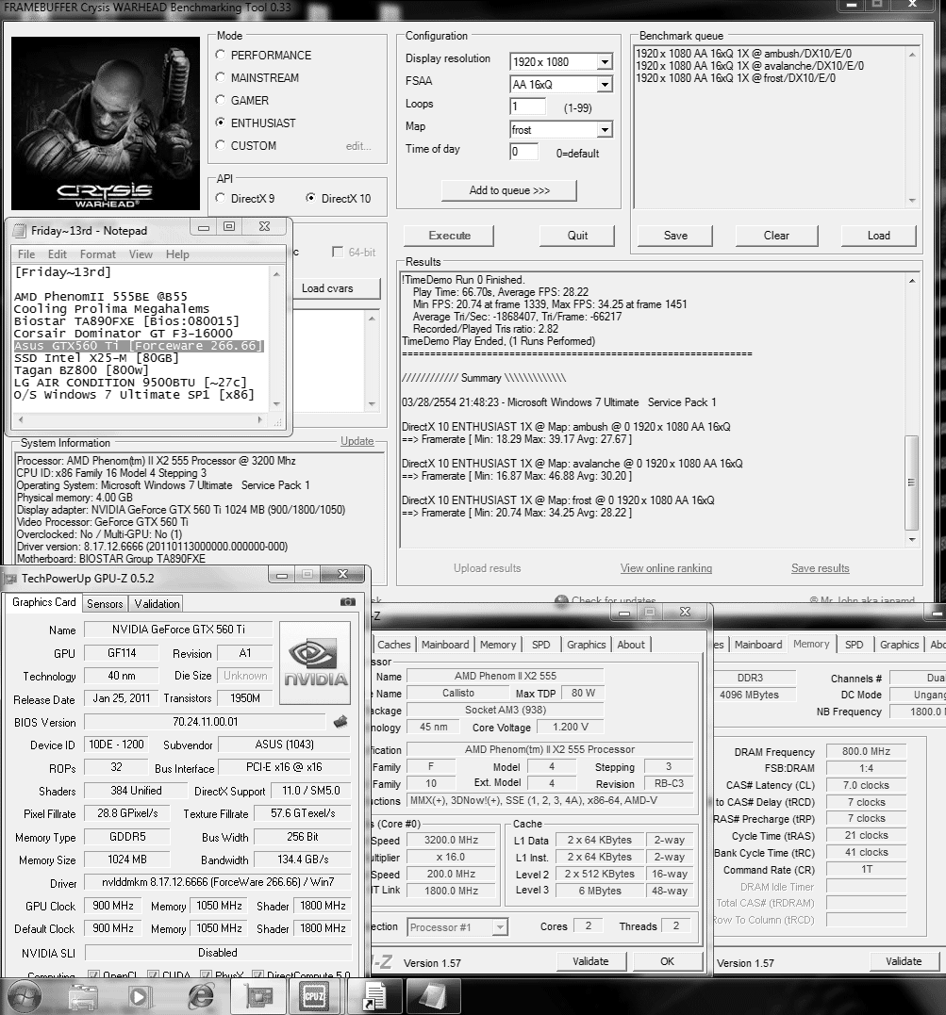
Task: Select MAINSTREAM mode radio button
Action: (x=221, y=77)
